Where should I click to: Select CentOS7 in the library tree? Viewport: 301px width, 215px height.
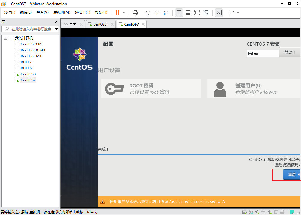tap(28, 80)
